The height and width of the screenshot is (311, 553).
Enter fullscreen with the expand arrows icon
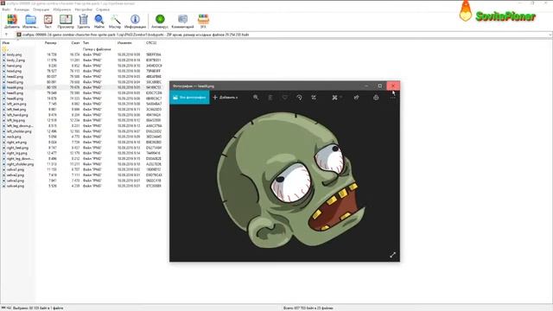point(392,255)
